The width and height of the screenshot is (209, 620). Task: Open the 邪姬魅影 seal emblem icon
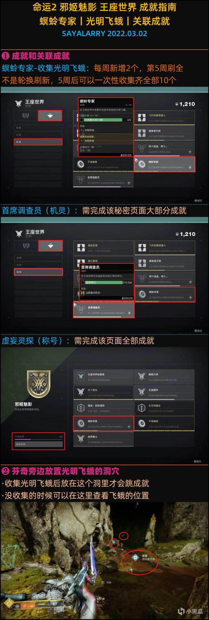[39, 384]
